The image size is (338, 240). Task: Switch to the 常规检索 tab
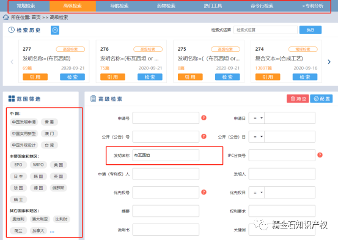[x=26, y=6]
